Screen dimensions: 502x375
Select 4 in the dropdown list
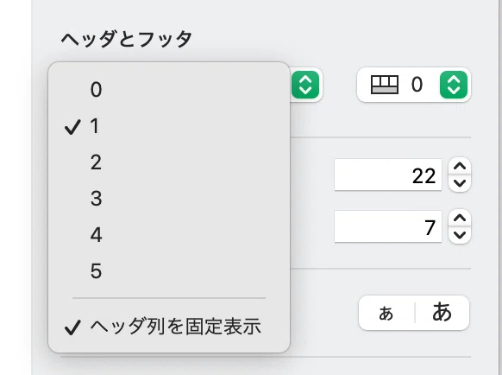(169, 235)
